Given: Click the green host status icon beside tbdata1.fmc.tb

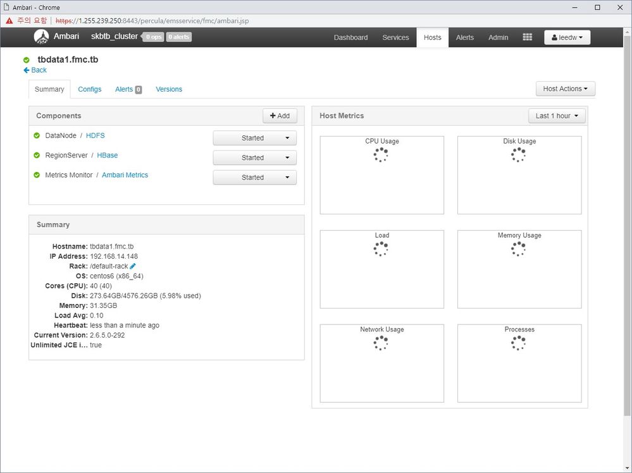Looking at the screenshot, I should pos(26,60).
